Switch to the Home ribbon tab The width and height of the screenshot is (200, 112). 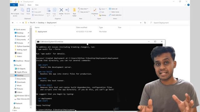[x=22, y=5]
